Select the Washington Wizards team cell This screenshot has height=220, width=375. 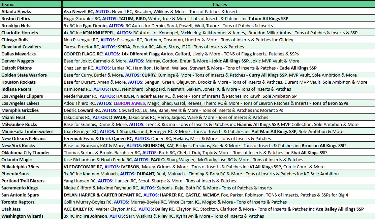pos(31,216)
